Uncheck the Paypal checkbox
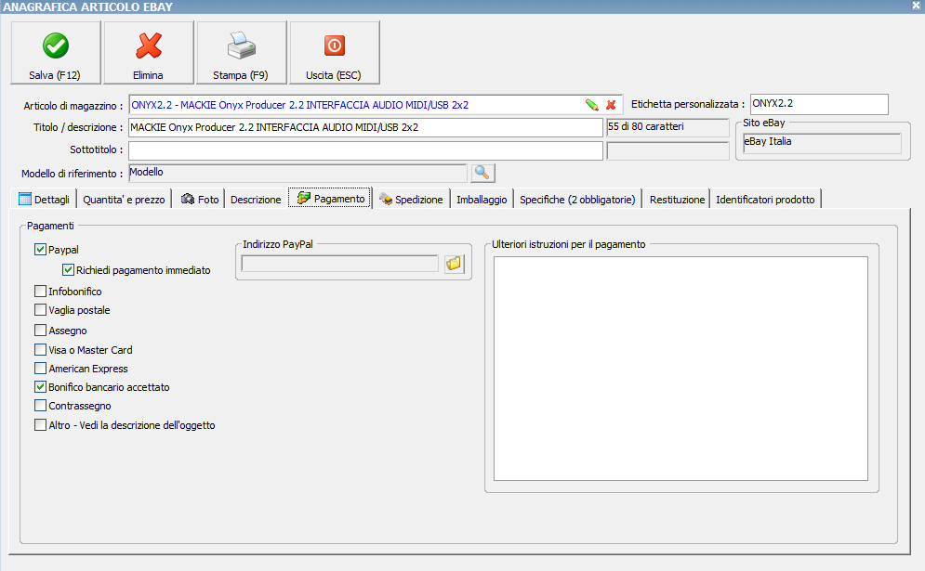925x571 pixels. tap(40, 249)
